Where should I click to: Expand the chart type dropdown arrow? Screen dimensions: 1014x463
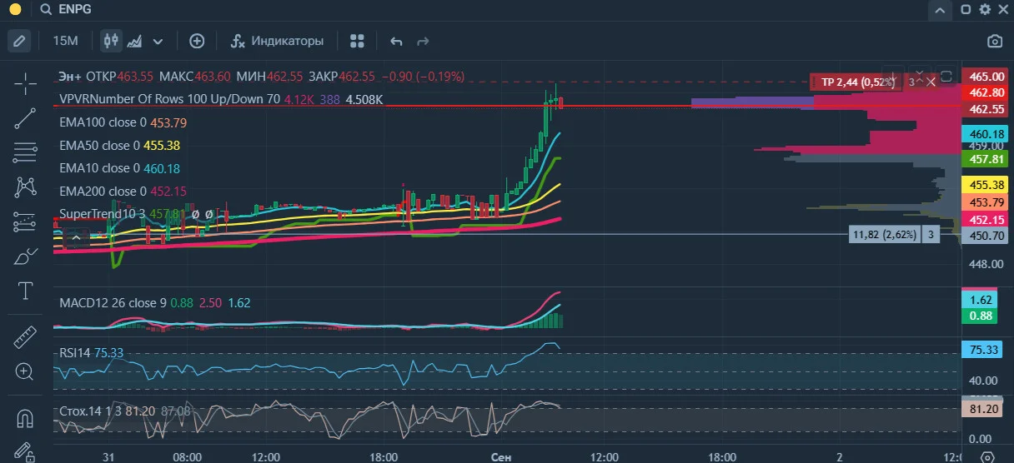(x=158, y=41)
